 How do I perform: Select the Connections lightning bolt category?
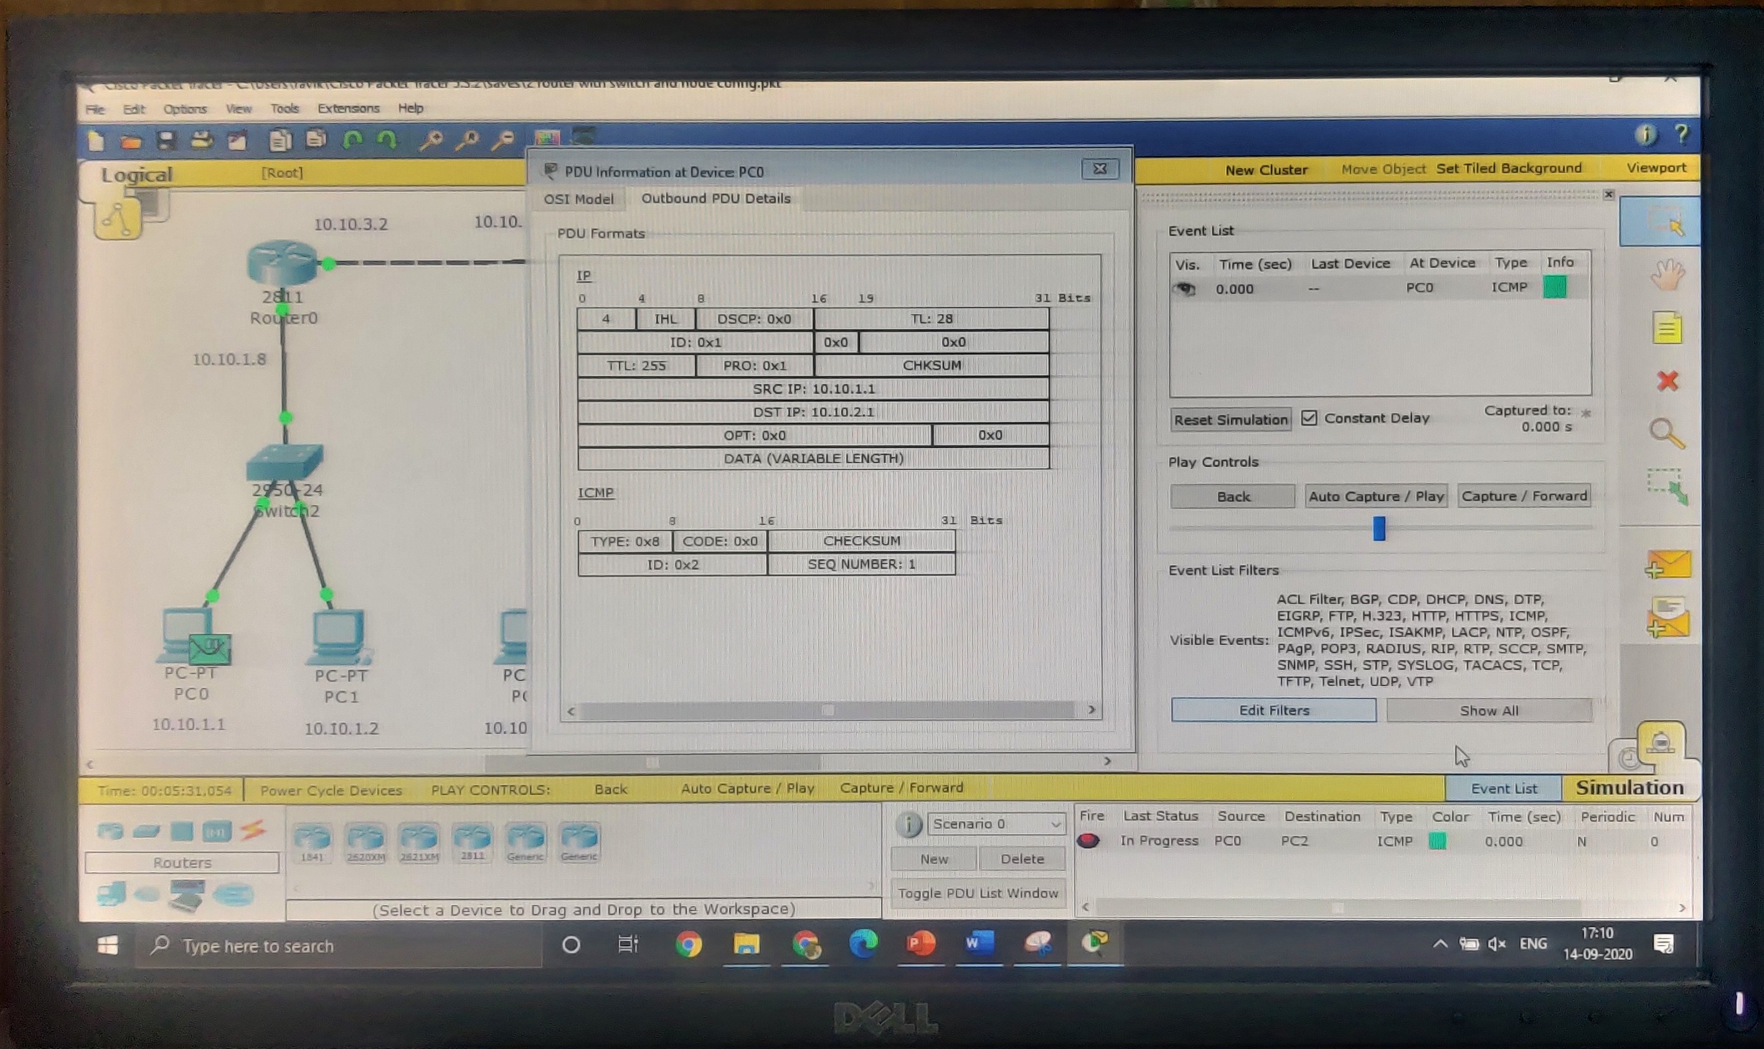click(x=252, y=830)
